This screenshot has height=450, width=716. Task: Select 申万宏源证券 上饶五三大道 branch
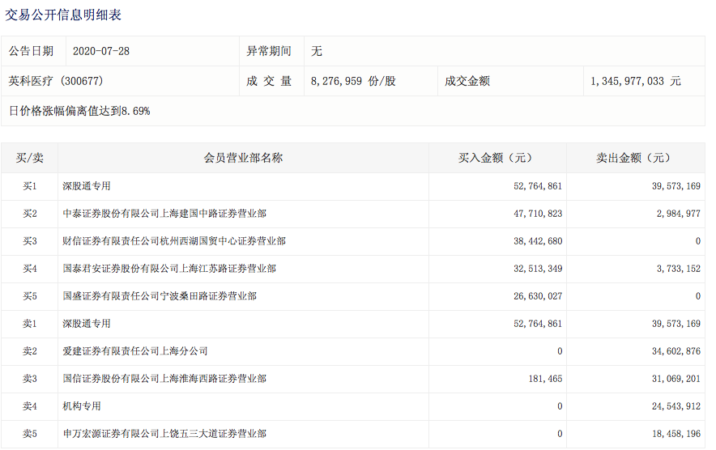164,434
